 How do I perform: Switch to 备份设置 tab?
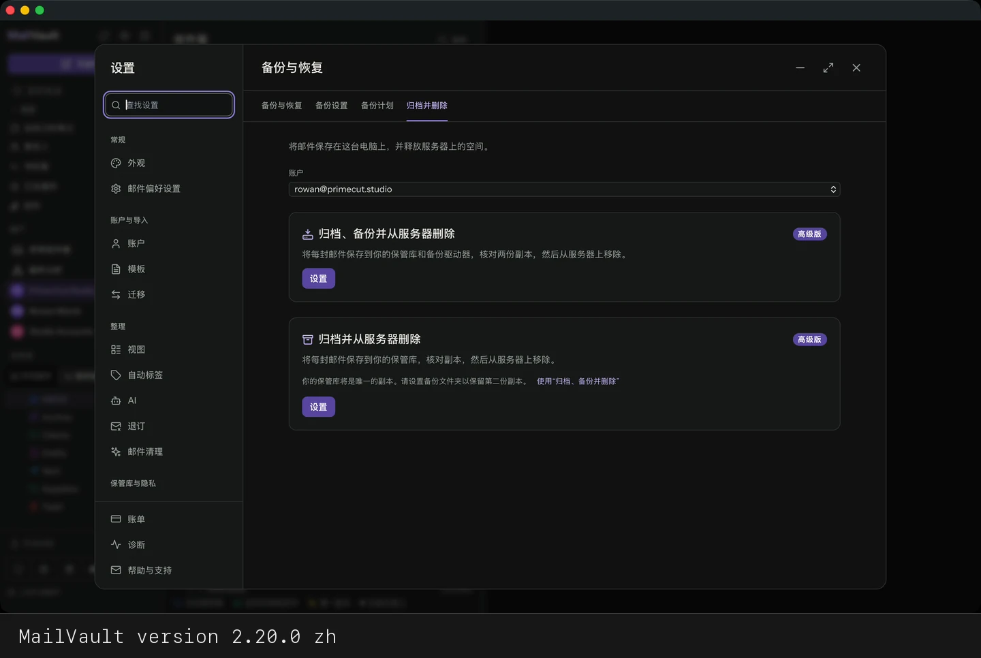(331, 106)
